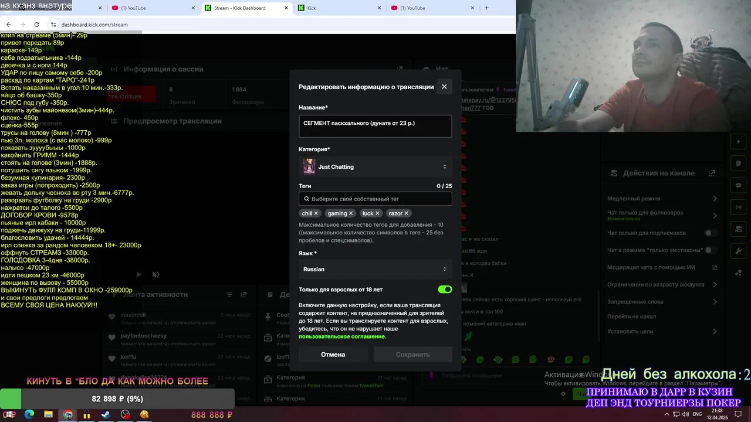Remove the chill tag
The height and width of the screenshot is (422, 751).
316,213
